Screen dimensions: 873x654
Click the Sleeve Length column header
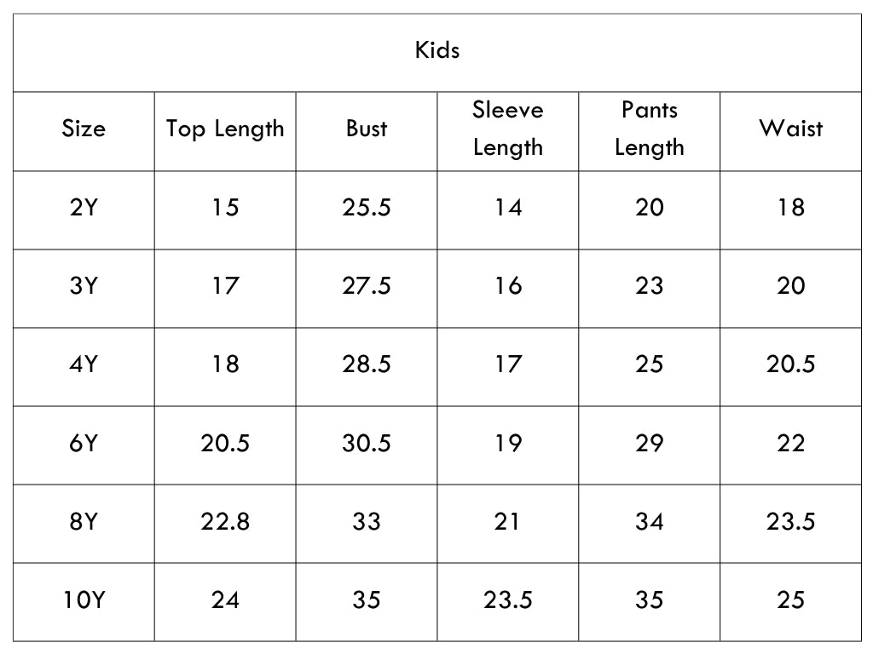point(508,129)
